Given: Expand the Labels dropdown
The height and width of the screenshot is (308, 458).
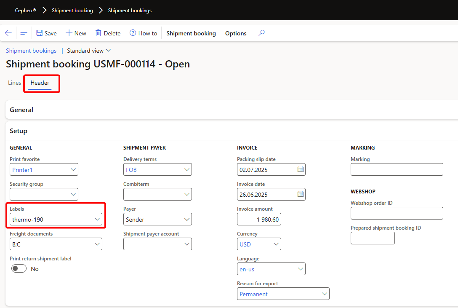Looking at the screenshot, I should click(x=97, y=220).
